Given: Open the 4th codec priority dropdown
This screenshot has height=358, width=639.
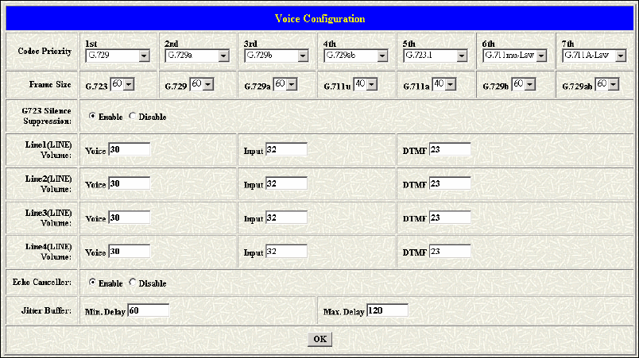Looking at the screenshot, I should point(356,56).
